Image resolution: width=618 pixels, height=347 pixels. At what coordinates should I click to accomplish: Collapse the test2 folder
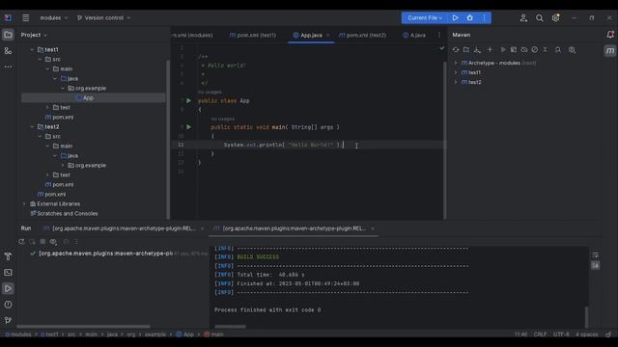[32, 126]
